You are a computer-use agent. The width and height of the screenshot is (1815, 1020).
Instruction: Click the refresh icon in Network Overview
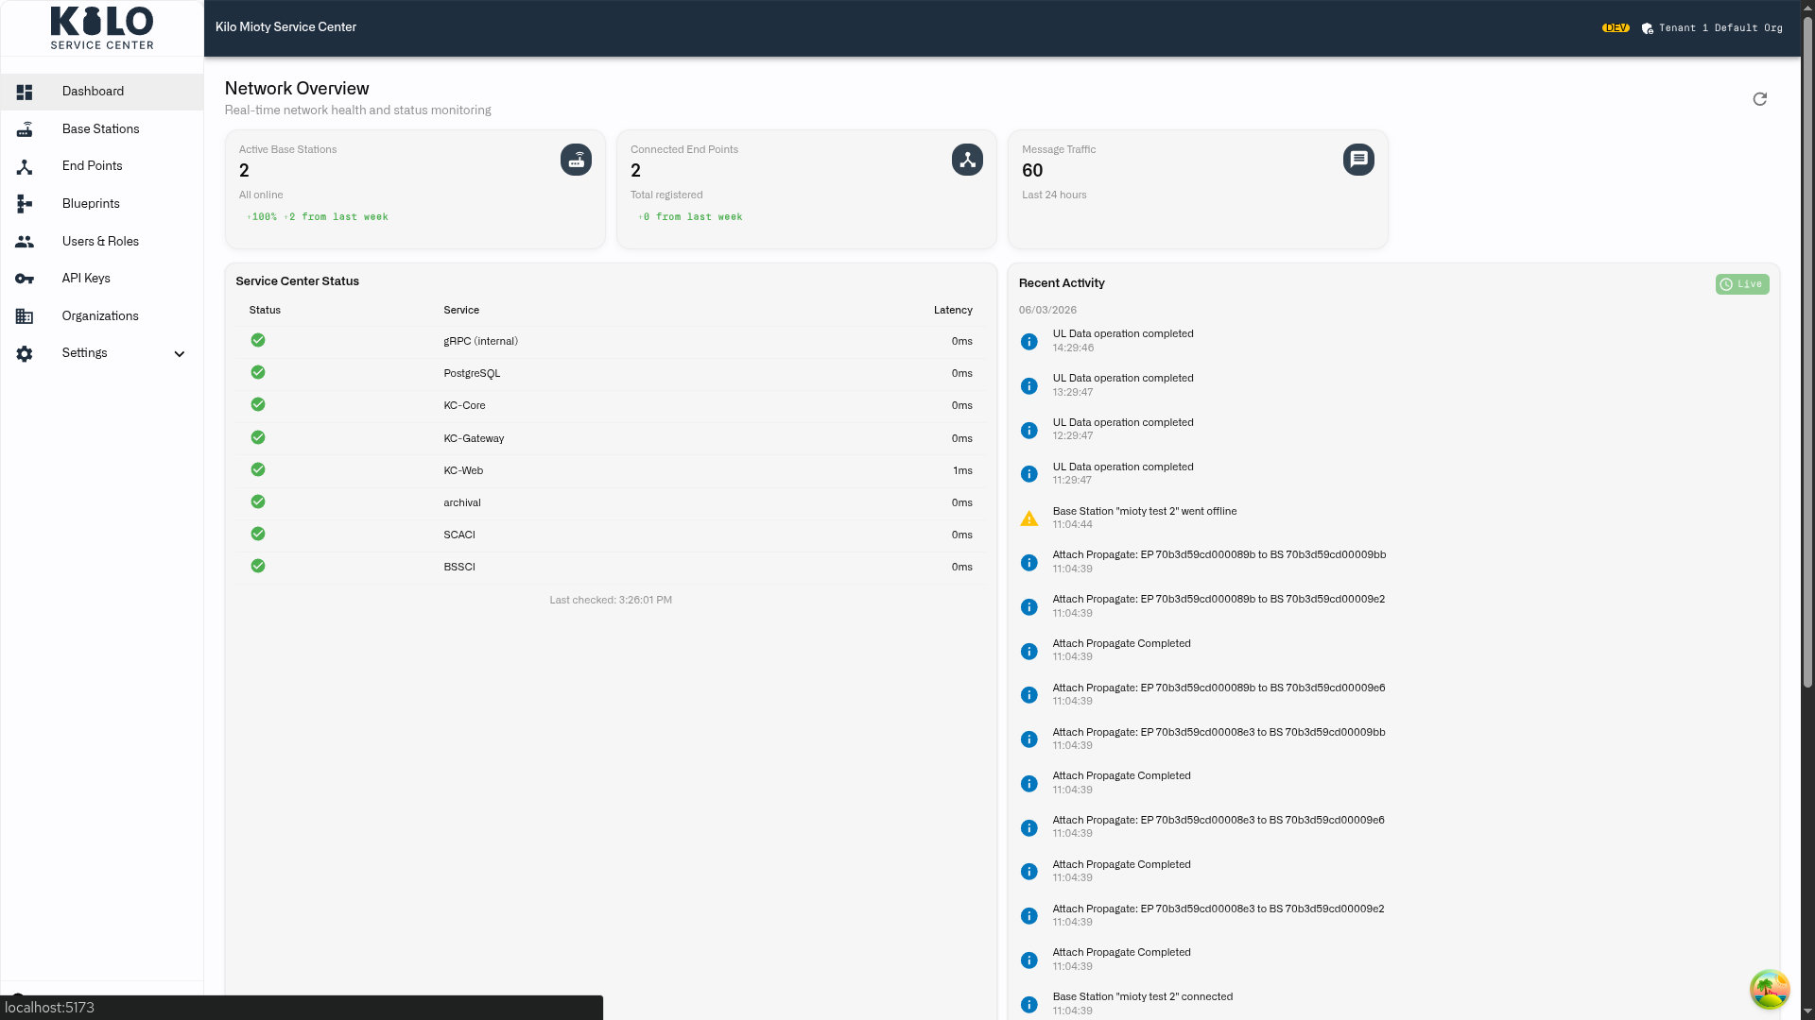pos(1759,99)
